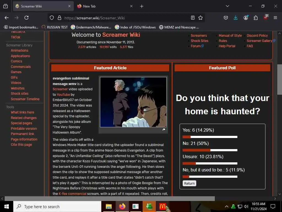
Task: Bookmark this page with the star icon
Action: 200,18
